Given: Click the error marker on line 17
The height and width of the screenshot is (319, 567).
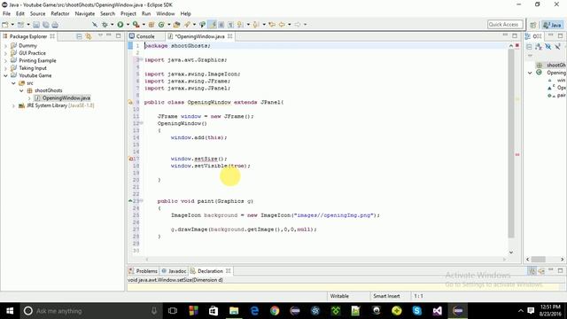Looking at the screenshot, I should (x=131, y=159).
